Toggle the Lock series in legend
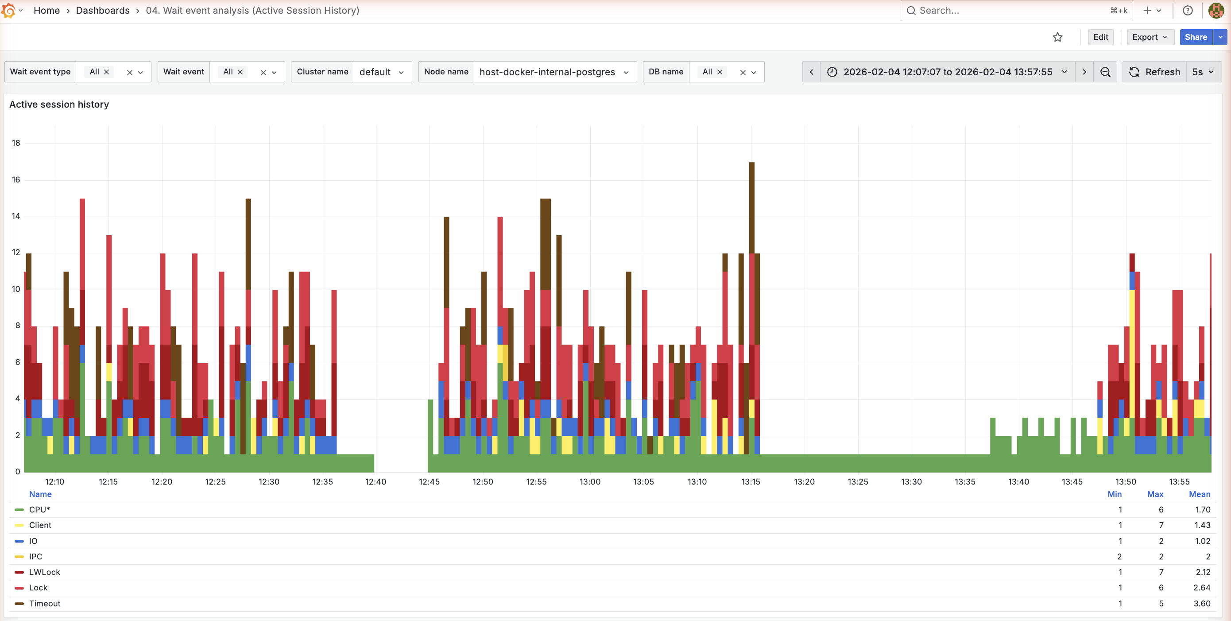 38,587
